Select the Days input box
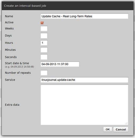Image resolution: width=135 pixels, height=138 pixels. 44,36
